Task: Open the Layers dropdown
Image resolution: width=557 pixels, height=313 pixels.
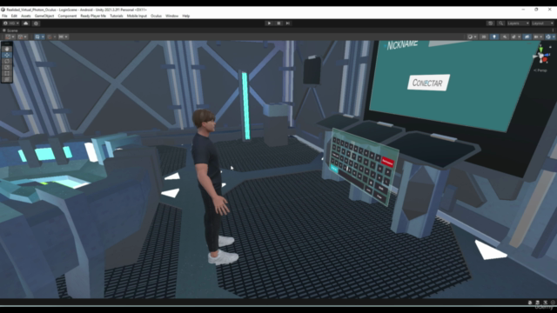Action: (518, 23)
